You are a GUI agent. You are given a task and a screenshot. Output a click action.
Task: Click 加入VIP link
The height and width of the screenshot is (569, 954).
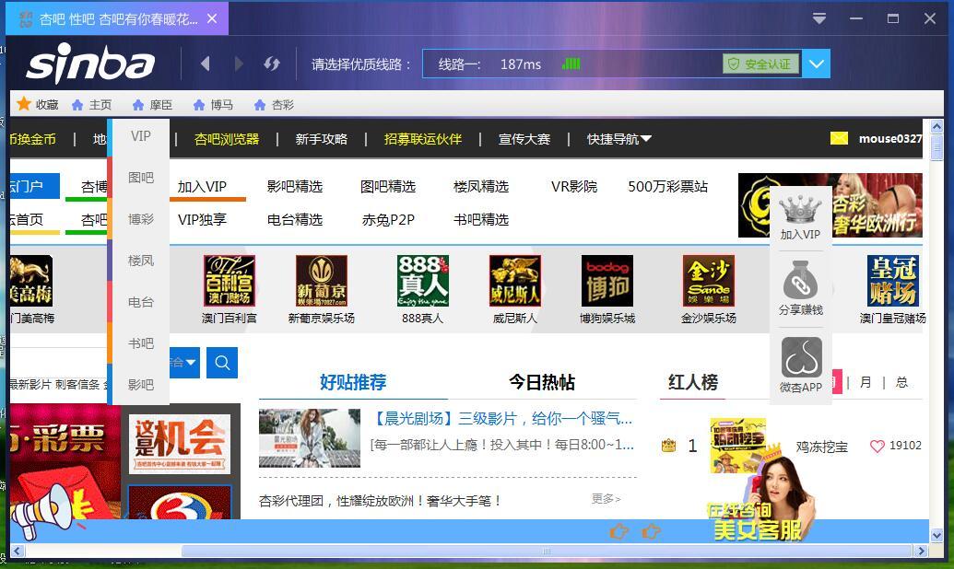point(202,187)
